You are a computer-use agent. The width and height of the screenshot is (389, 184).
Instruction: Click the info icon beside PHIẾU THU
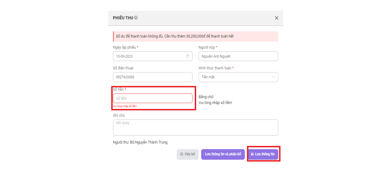[x=136, y=18]
